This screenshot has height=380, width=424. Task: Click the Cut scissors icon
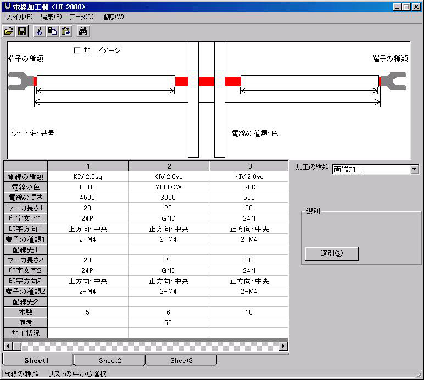point(39,31)
